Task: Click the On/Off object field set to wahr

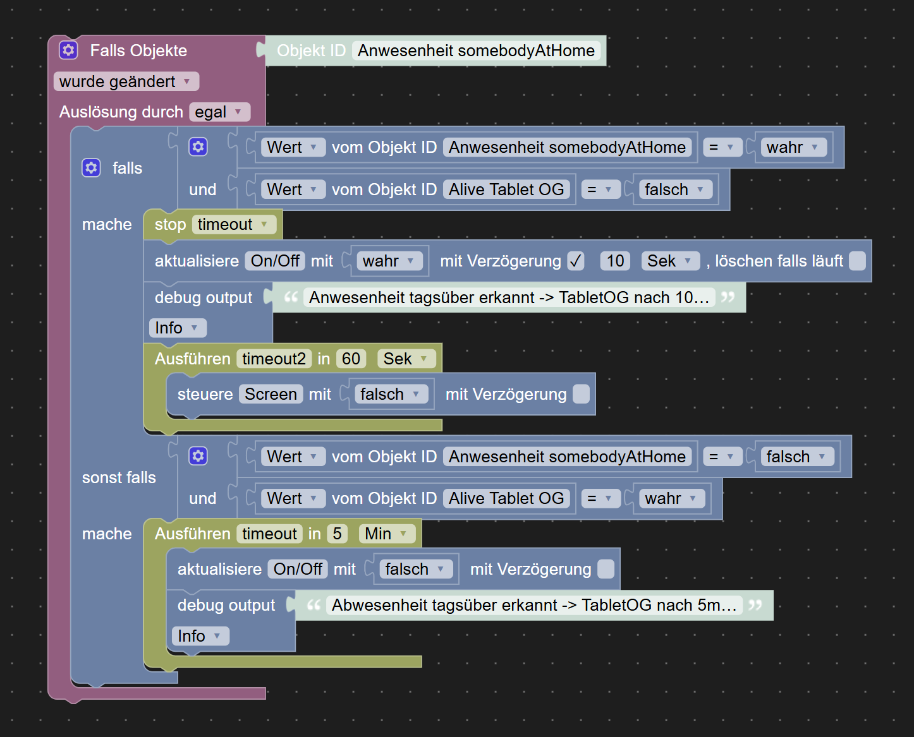Action: (276, 261)
